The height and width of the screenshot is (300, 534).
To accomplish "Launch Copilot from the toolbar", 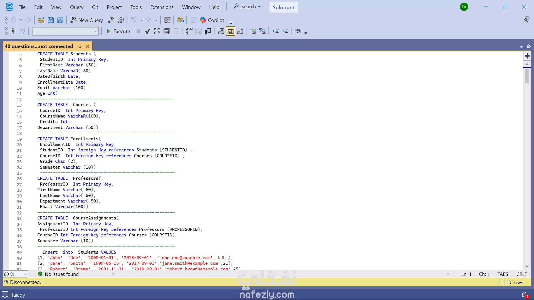I will pyautogui.click(x=212, y=20).
